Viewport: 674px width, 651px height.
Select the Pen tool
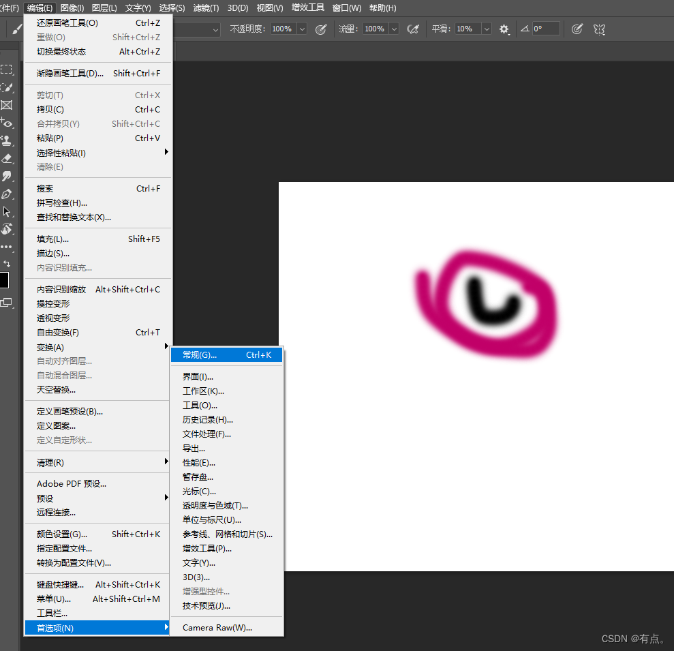tap(6, 194)
